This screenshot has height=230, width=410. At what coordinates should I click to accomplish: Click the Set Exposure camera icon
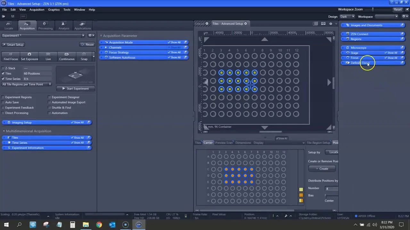(x=29, y=54)
